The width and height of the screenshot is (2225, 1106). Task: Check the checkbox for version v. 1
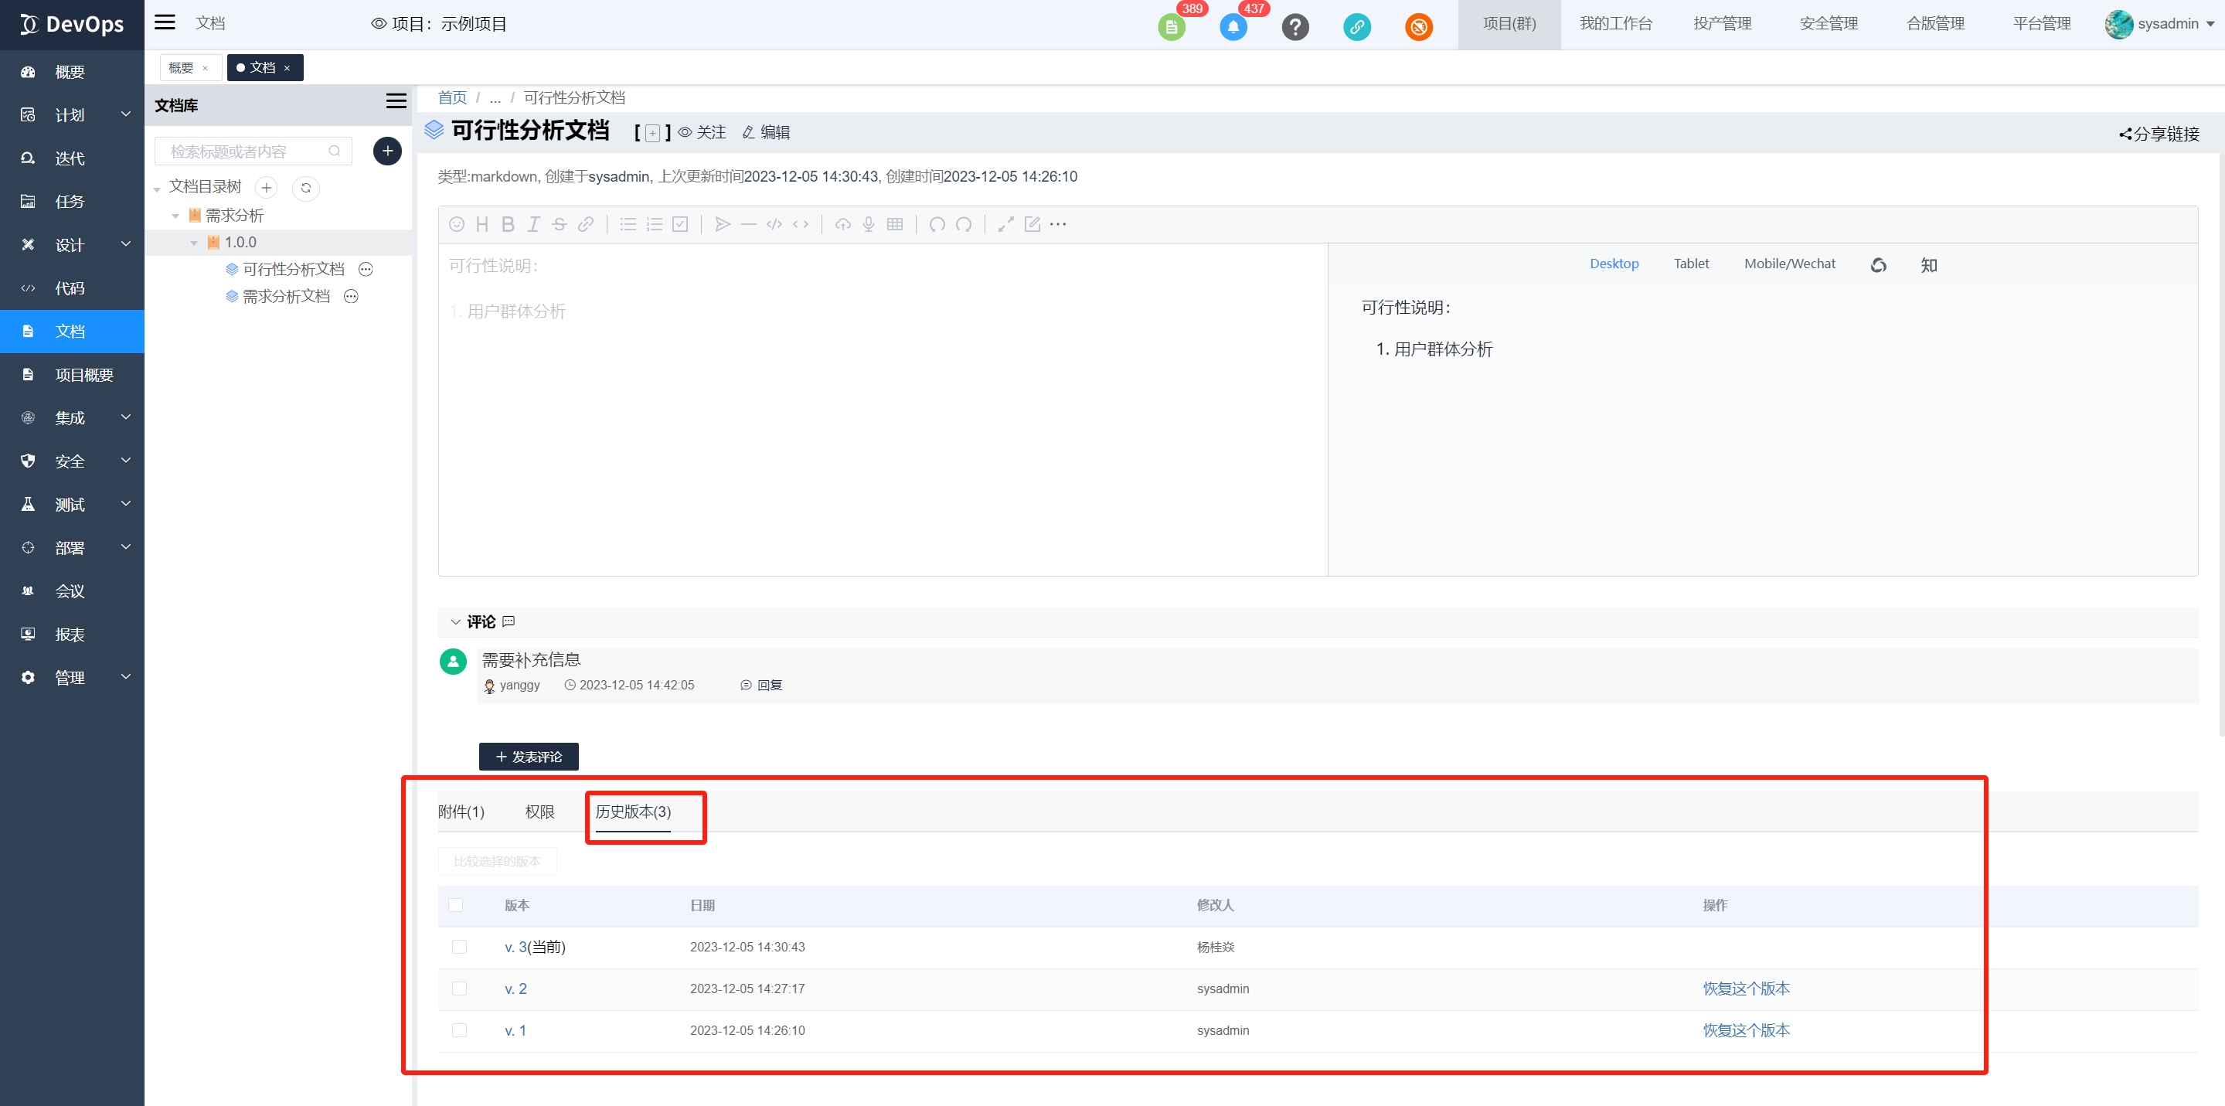(458, 1030)
